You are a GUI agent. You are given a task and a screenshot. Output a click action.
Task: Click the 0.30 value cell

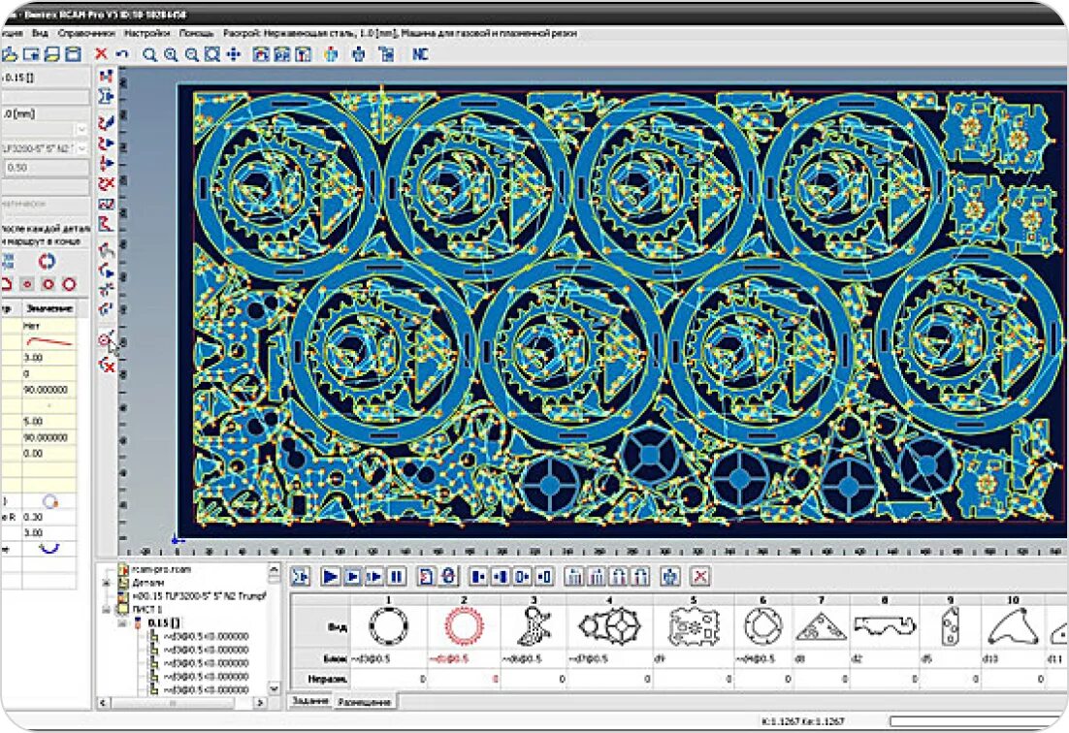(49, 517)
